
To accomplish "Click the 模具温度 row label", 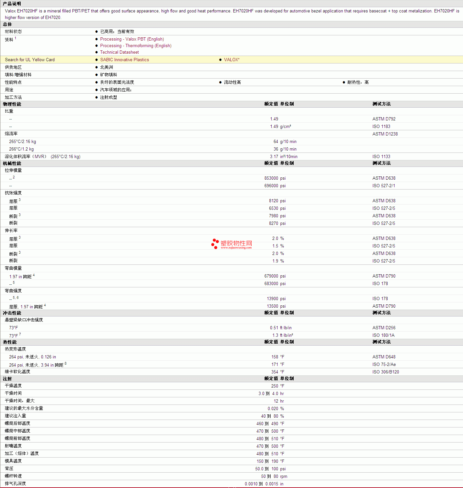I will click(x=13, y=461).
